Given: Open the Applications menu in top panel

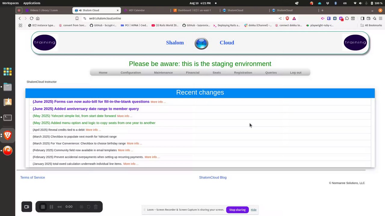Looking at the screenshot, I should coord(32,3).
